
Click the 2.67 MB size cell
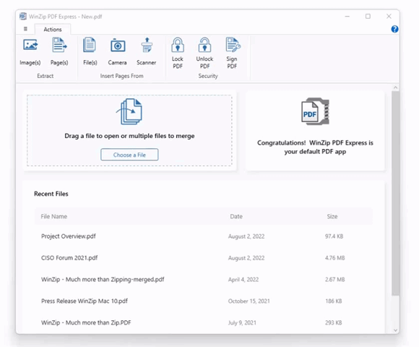point(334,280)
